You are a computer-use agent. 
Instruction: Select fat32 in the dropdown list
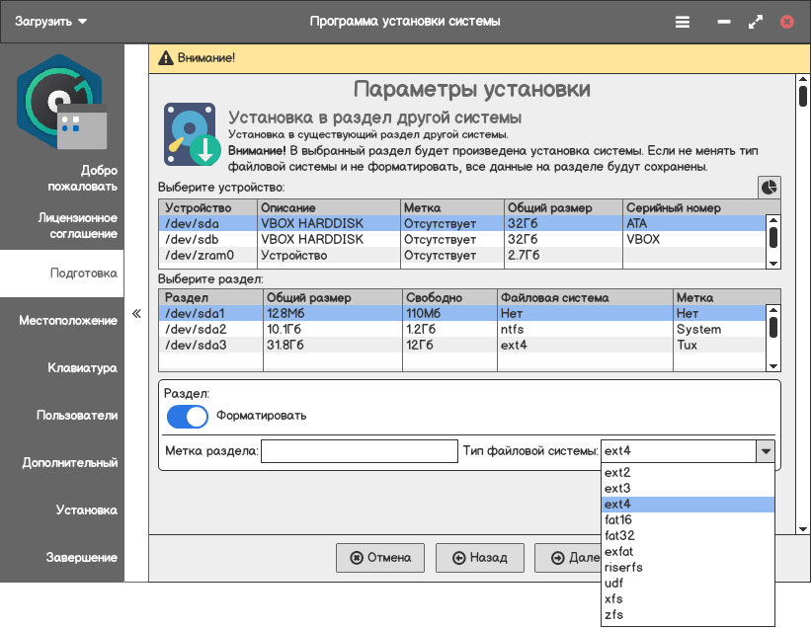(x=619, y=535)
